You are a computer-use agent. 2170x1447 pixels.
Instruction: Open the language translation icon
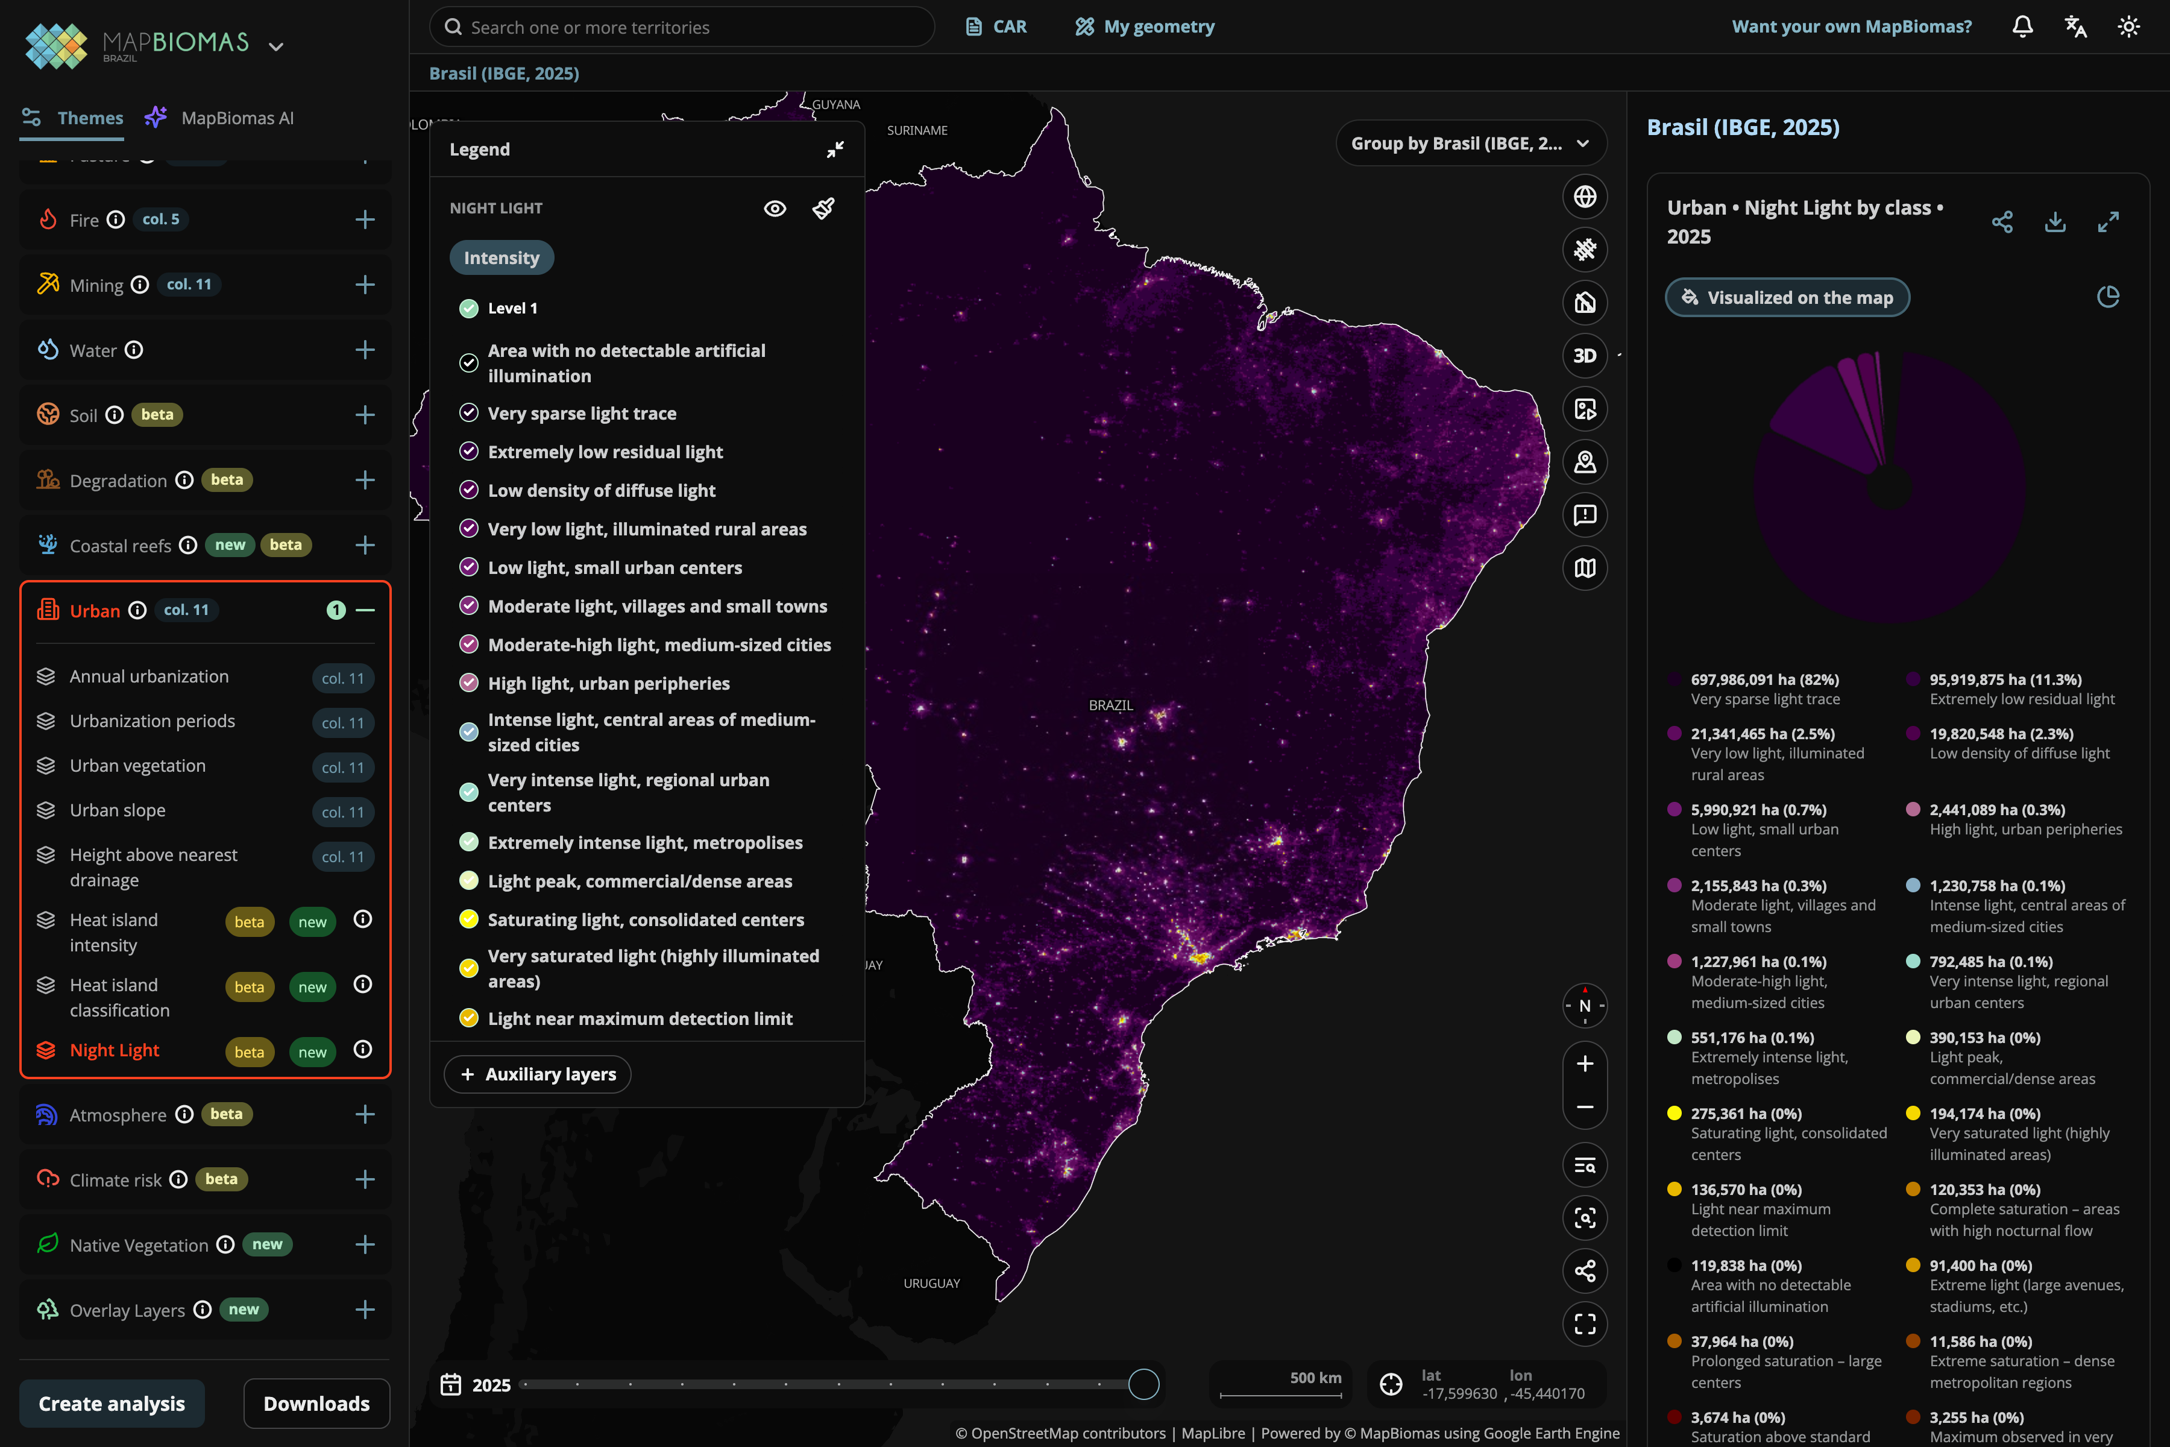tap(2076, 27)
